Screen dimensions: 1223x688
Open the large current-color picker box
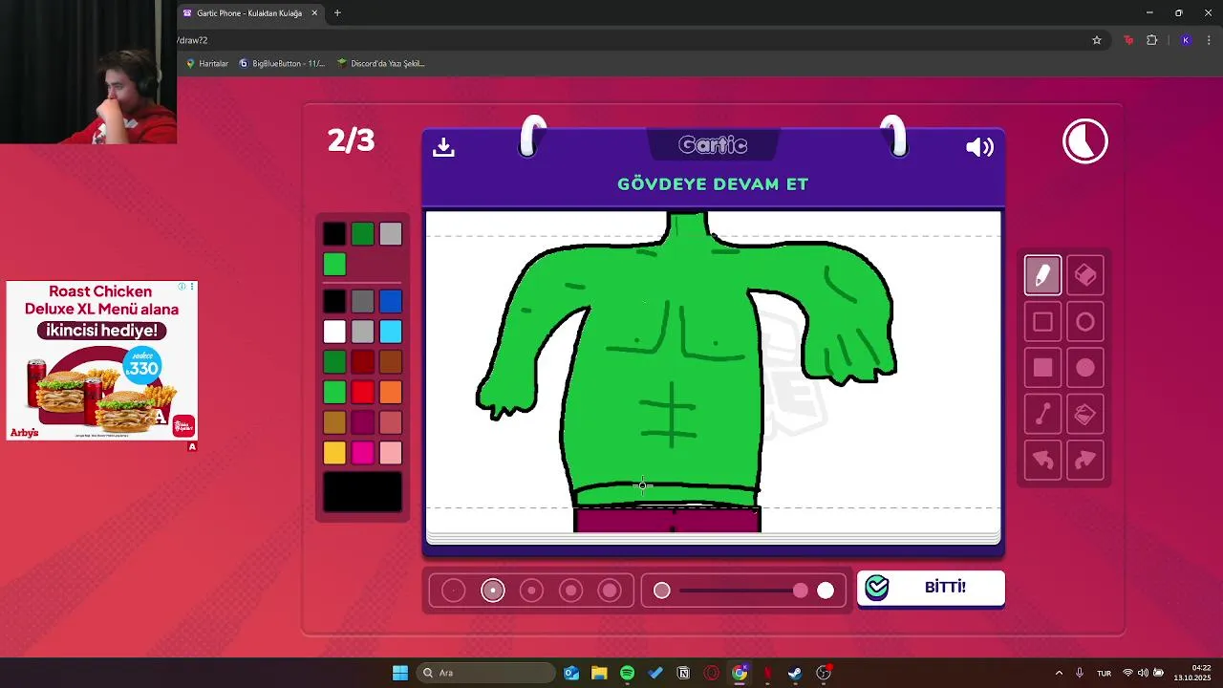[362, 491]
